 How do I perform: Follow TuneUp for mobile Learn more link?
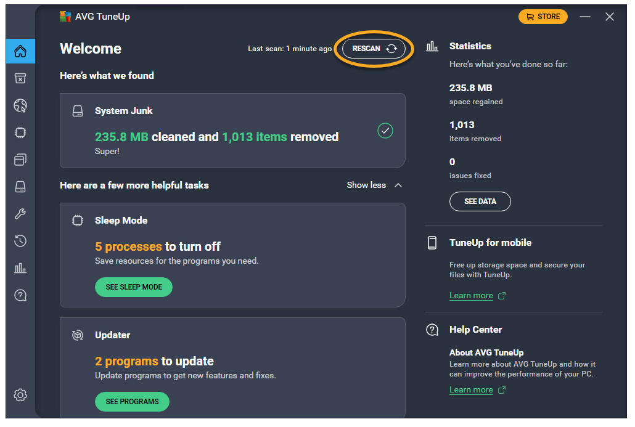471,296
